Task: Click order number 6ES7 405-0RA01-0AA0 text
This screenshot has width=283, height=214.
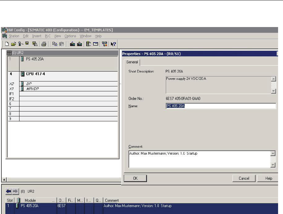Action: pyautogui.click(x=183, y=99)
